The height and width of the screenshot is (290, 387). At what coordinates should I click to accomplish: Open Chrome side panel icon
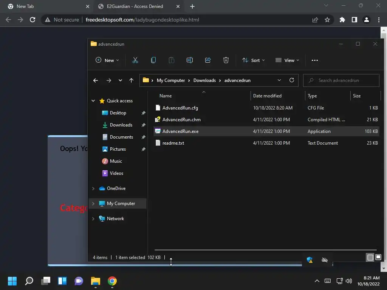(x=354, y=20)
